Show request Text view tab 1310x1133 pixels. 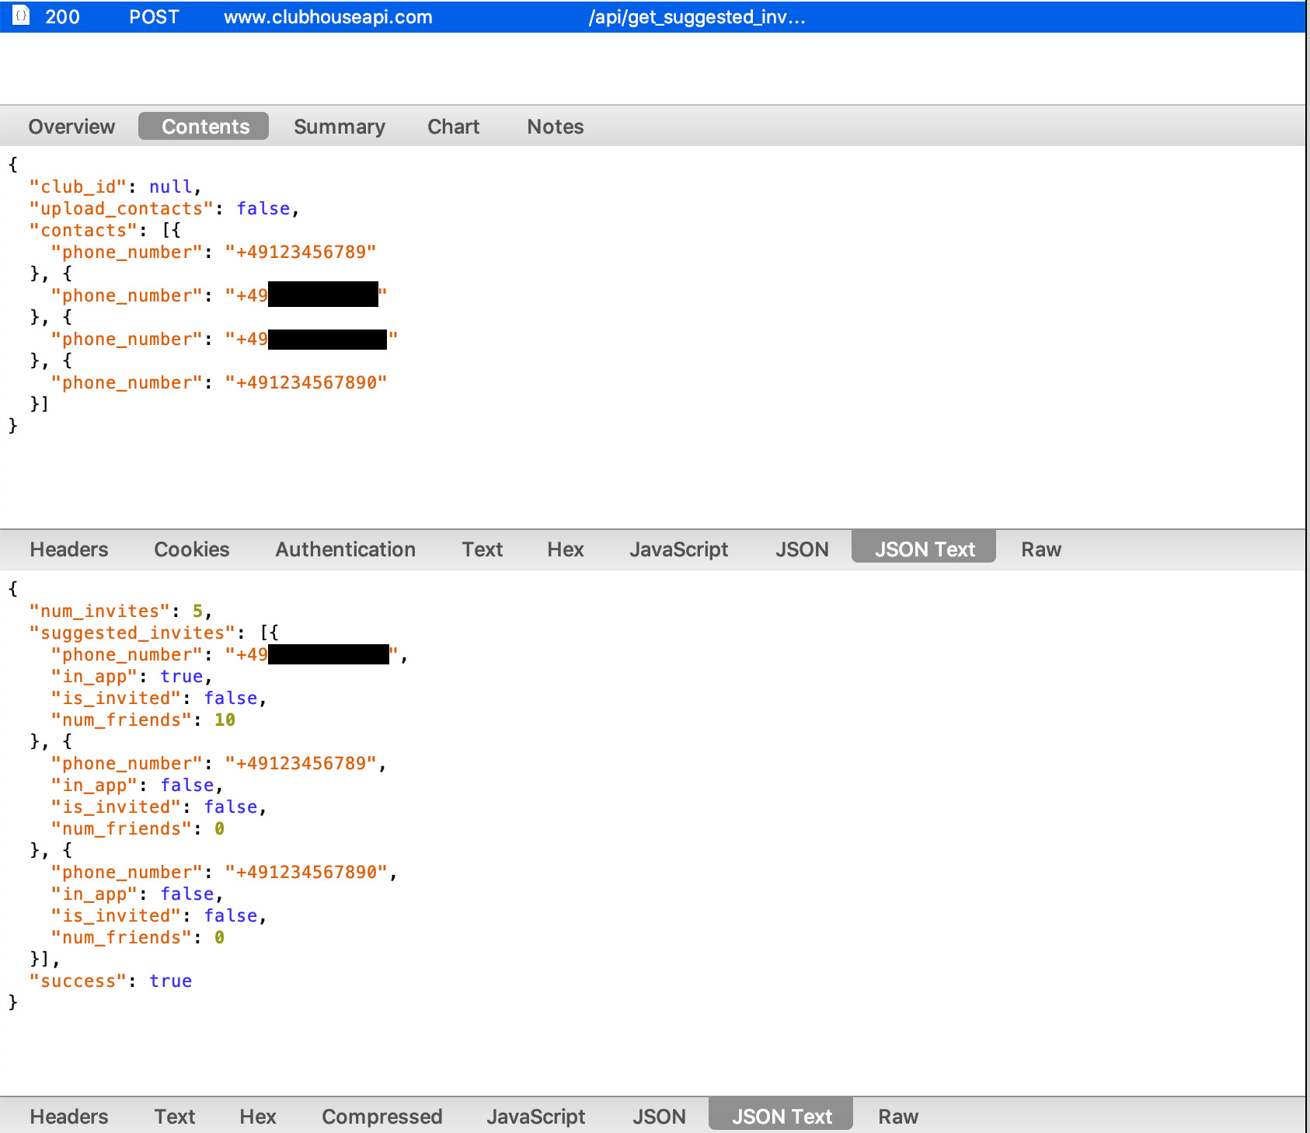[483, 549]
